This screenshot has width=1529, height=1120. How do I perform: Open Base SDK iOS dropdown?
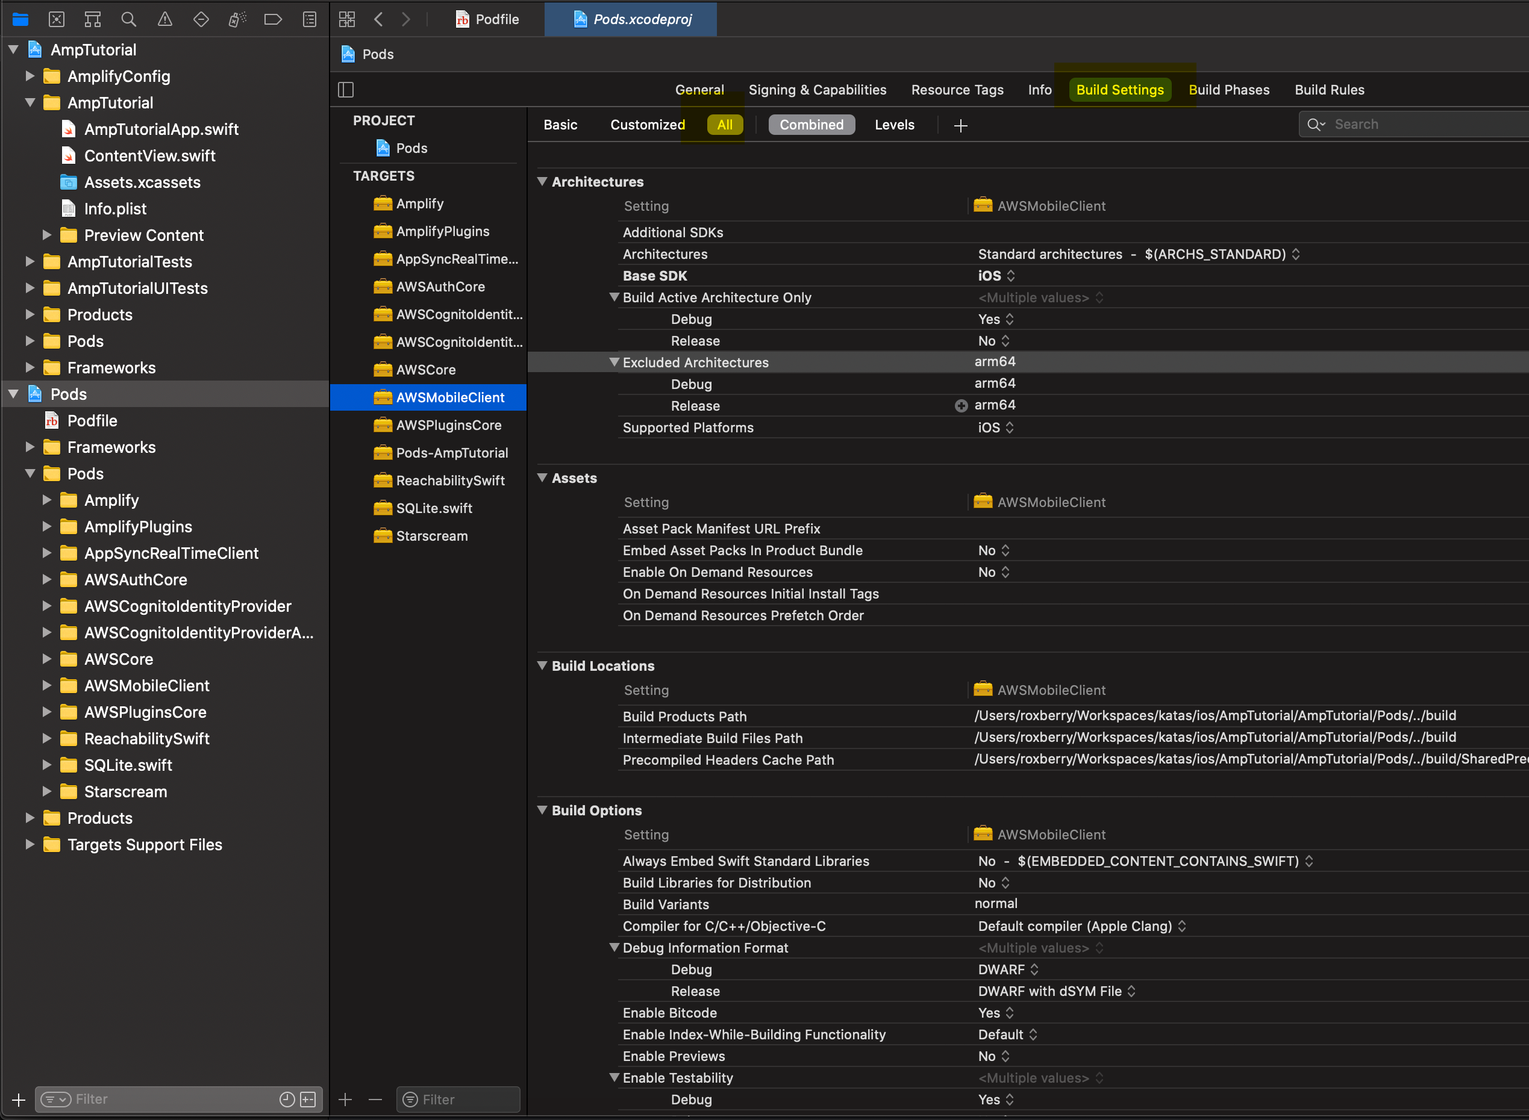(x=996, y=276)
